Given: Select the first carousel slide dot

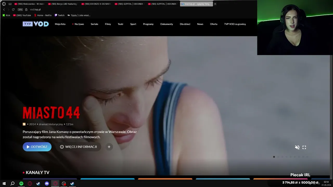Looking at the screenshot, I should tap(274, 157).
